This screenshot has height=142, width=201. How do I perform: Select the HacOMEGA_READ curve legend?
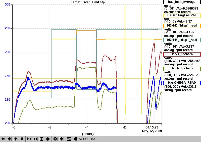[182, 83]
